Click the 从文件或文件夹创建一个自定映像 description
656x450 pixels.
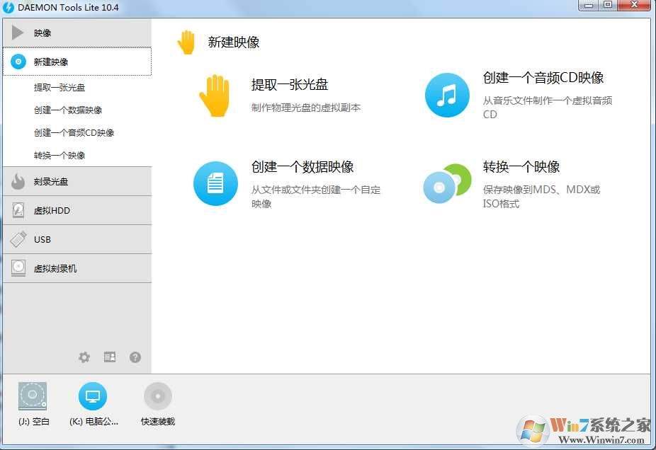coord(316,197)
